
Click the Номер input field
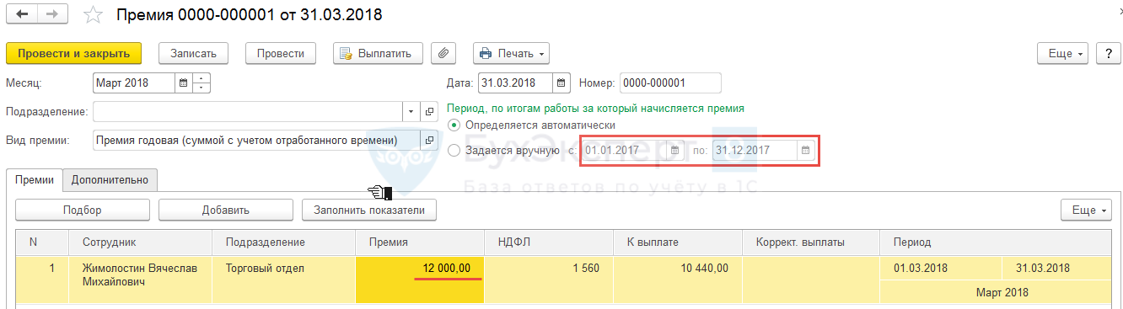670,83
